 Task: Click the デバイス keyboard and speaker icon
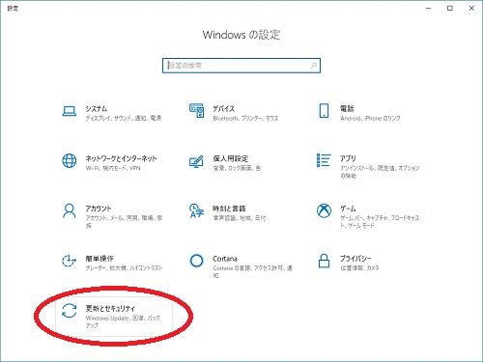(196, 110)
